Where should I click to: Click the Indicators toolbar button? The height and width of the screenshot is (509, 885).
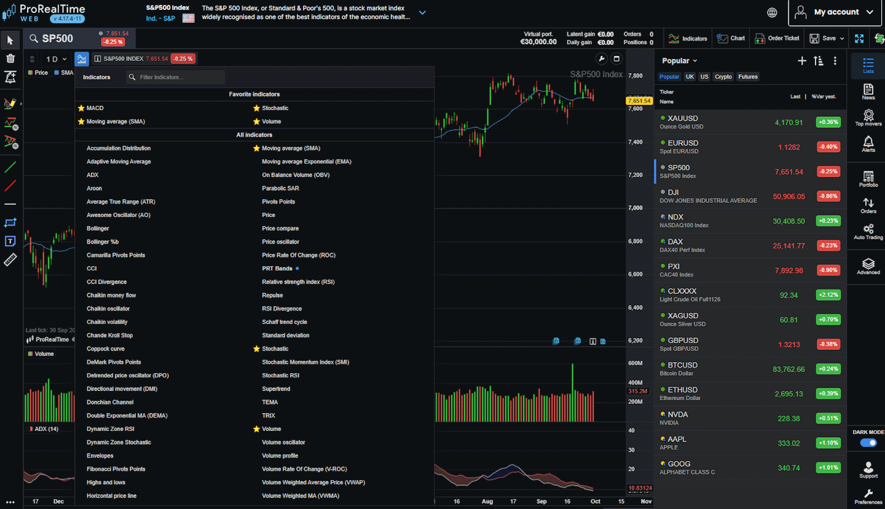click(688, 38)
